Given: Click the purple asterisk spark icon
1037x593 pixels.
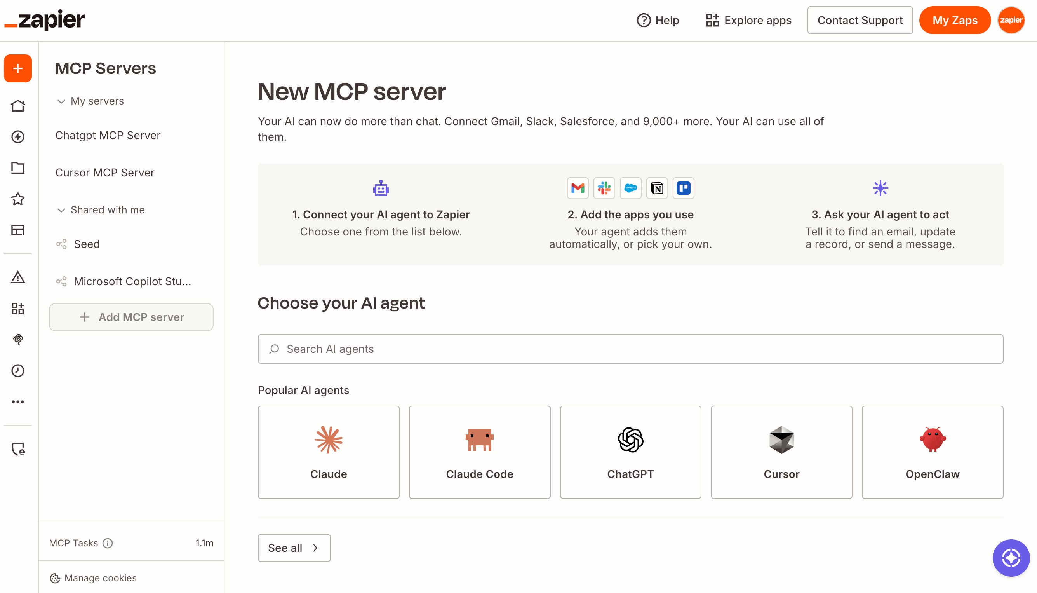Looking at the screenshot, I should [880, 188].
